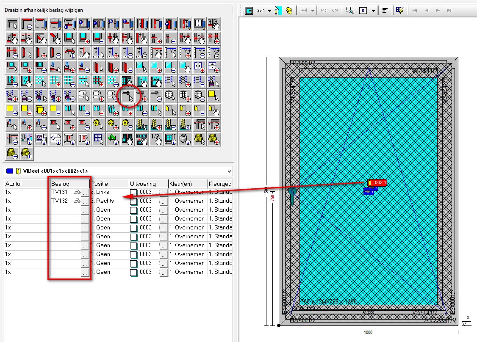Click the two stacked yellow squares icon
This screenshot has height=342, width=477.
(x=41, y=110)
